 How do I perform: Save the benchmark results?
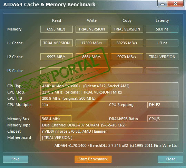click(16, 159)
